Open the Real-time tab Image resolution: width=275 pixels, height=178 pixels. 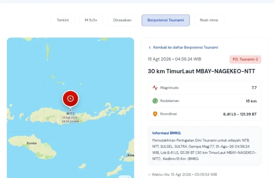pos(209,20)
